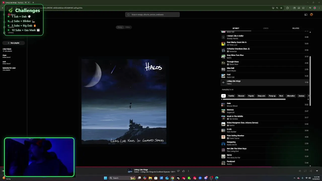Click the New playlist button

(14, 43)
